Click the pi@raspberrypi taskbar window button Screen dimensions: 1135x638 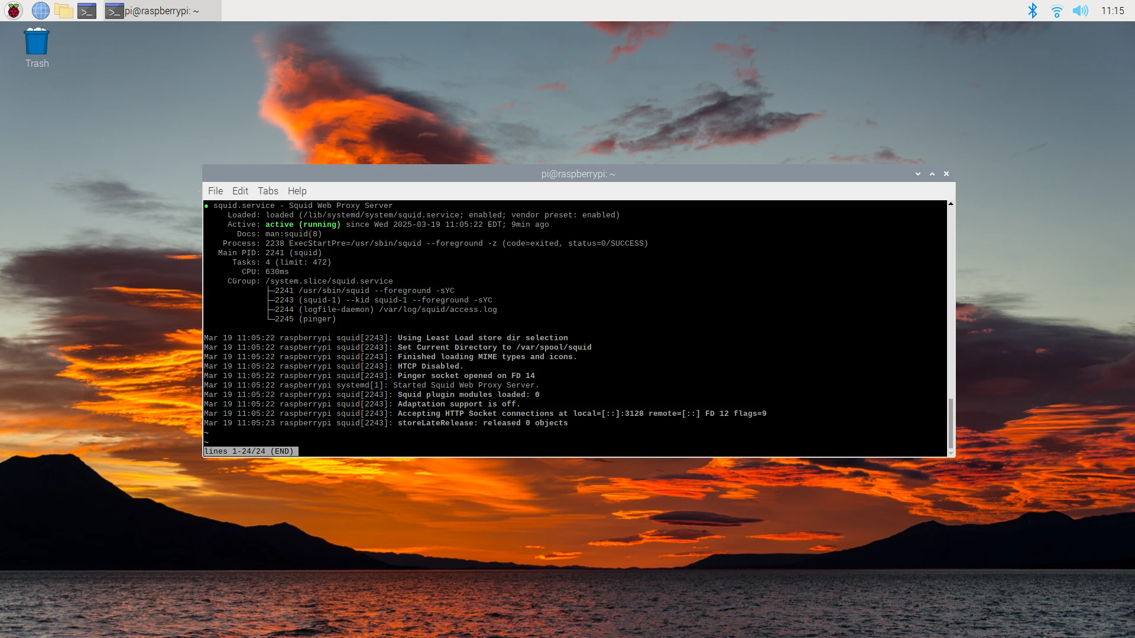click(x=160, y=11)
